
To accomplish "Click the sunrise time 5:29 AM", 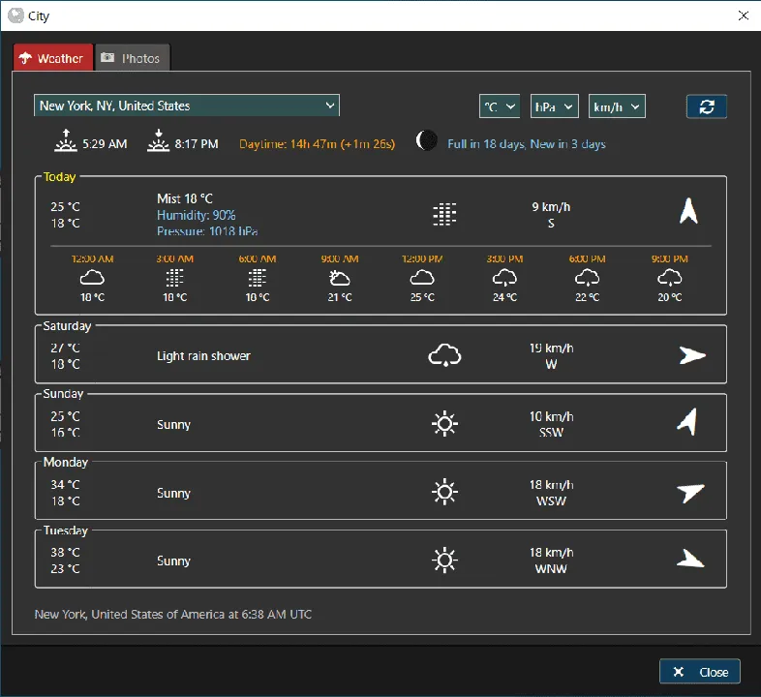I will (105, 144).
